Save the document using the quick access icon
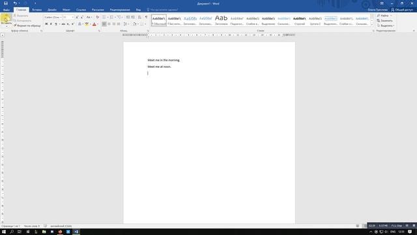The image size is (417, 235). pos(6,3)
